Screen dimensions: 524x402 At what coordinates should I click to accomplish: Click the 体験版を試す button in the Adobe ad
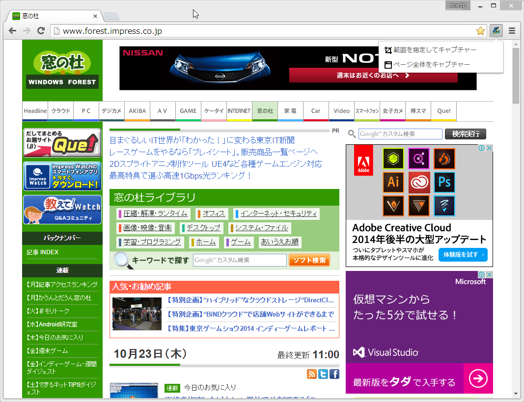click(x=462, y=254)
